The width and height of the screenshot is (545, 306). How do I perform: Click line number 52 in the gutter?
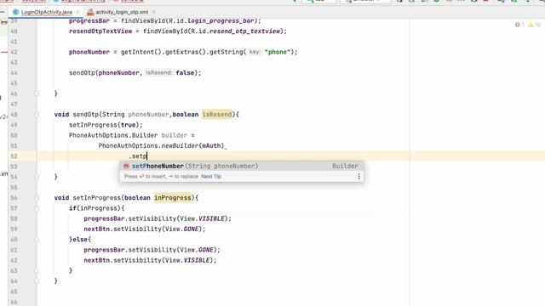tap(14, 156)
